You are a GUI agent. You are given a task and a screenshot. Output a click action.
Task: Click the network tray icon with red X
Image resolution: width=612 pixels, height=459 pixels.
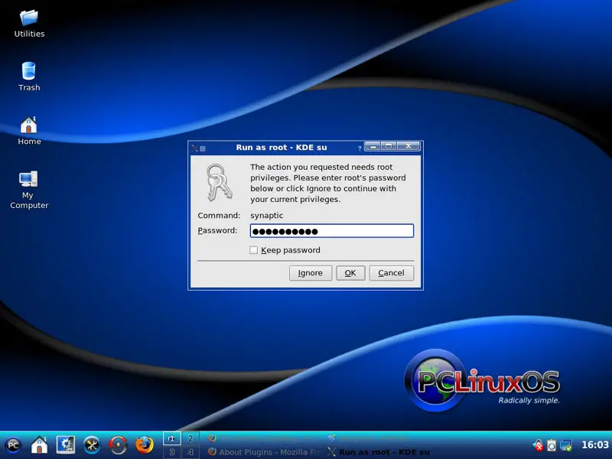[x=538, y=445]
